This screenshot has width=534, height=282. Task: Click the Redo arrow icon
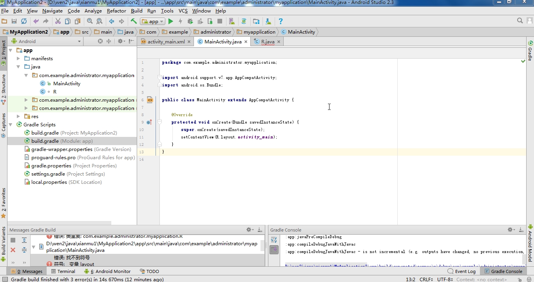coord(46,21)
